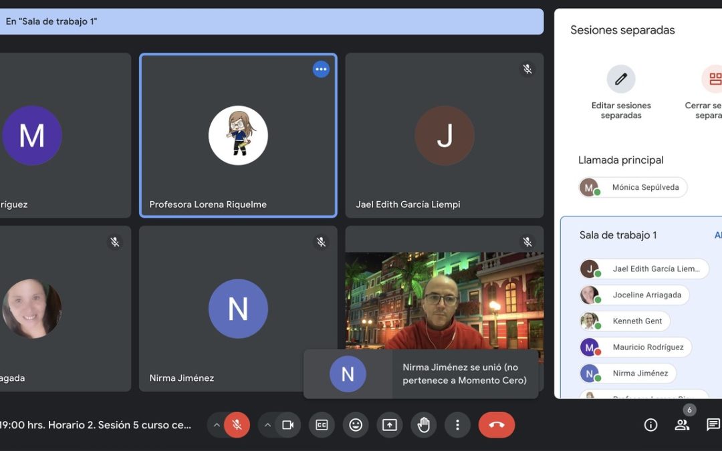
Task: Select the Joceline Arriagada participant chip
Action: pyautogui.click(x=634, y=295)
